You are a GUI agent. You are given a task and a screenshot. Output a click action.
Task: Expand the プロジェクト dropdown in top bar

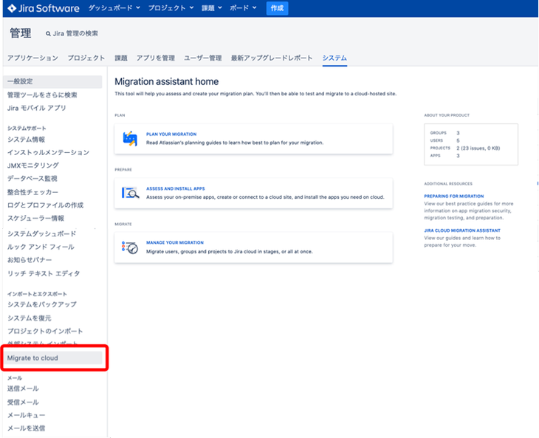tap(171, 8)
